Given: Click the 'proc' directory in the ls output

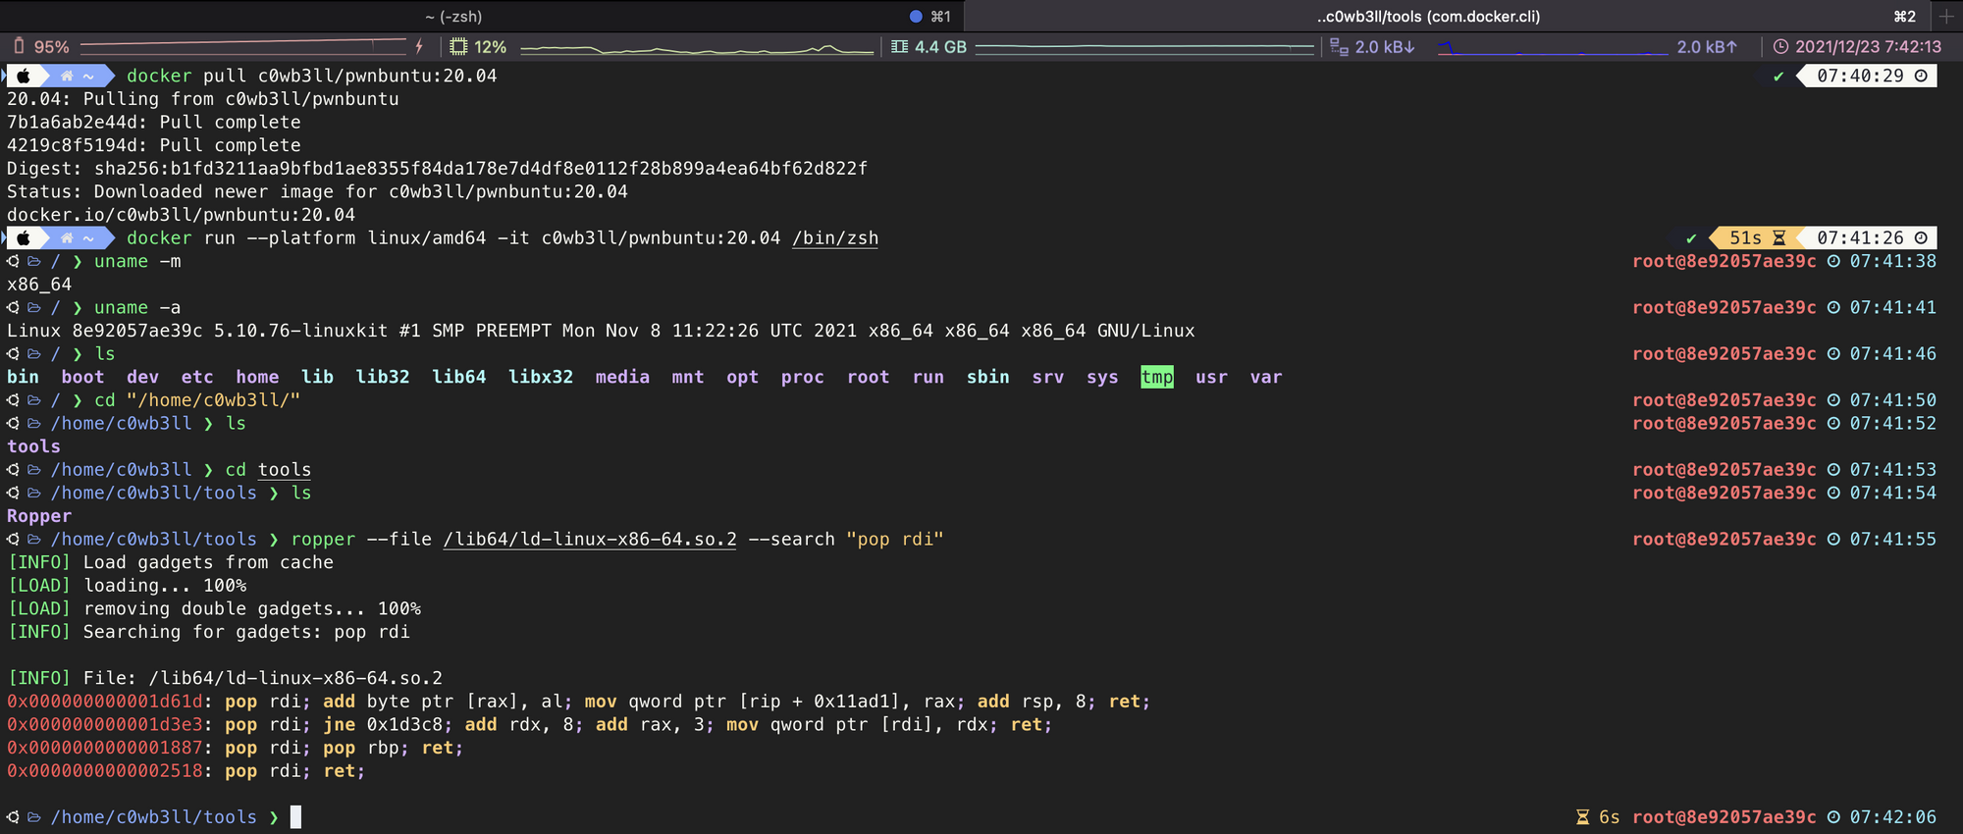Looking at the screenshot, I should click(x=802, y=377).
